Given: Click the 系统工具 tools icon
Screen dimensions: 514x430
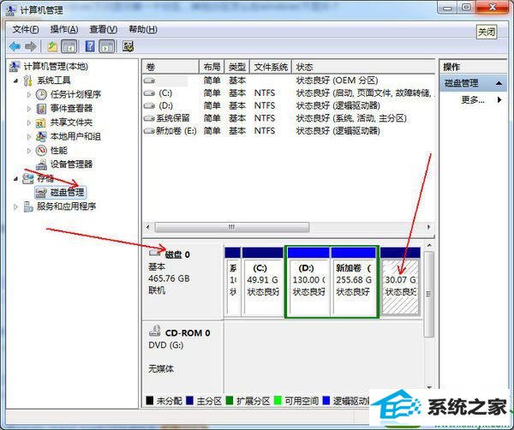Looking at the screenshot, I should [x=28, y=81].
